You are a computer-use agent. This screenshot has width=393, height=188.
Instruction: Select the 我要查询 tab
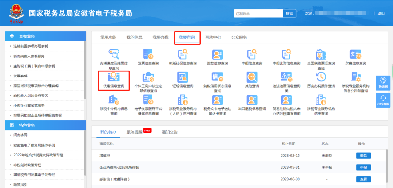pyautogui.click(x=187, y=37)
